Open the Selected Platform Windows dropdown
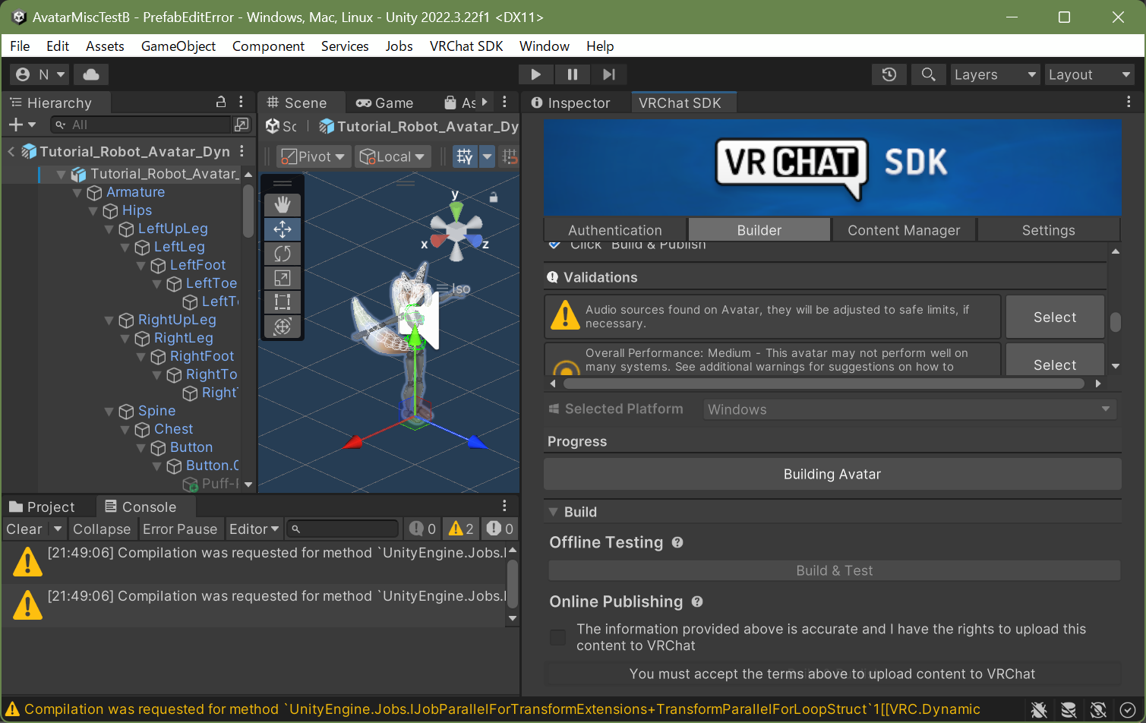The image size is (1146, 723). [910, 409]
